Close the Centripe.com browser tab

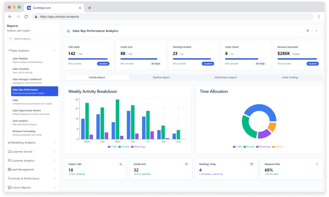click(x=80, y=8)
